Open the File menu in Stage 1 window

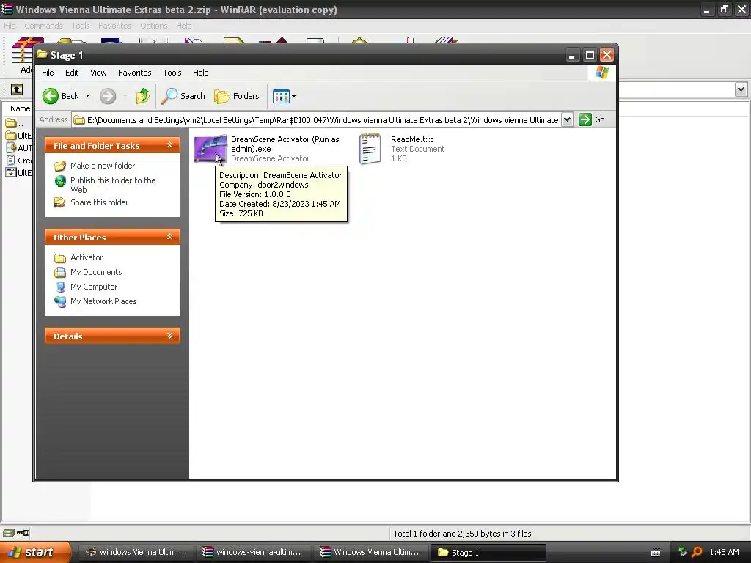tap(48, 73)
